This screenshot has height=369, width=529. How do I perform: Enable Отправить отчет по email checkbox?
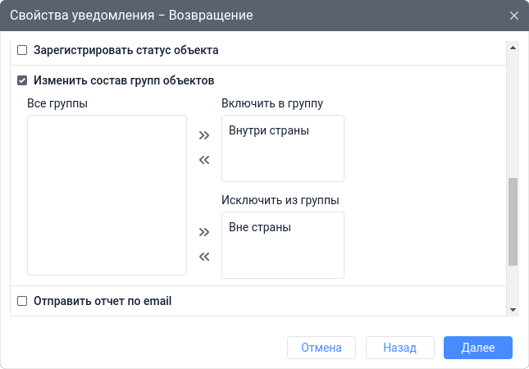coord(22,301)
